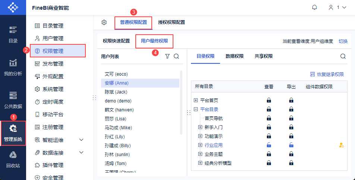The image size is (355, 180).
Task: Click the user list scrollbar
Action: [181, 102]
